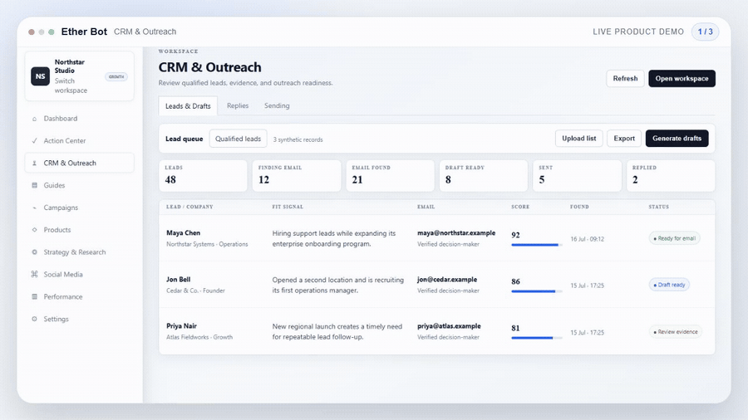
Task: Click the NS workspace avatar
Action: click(41, 76)
